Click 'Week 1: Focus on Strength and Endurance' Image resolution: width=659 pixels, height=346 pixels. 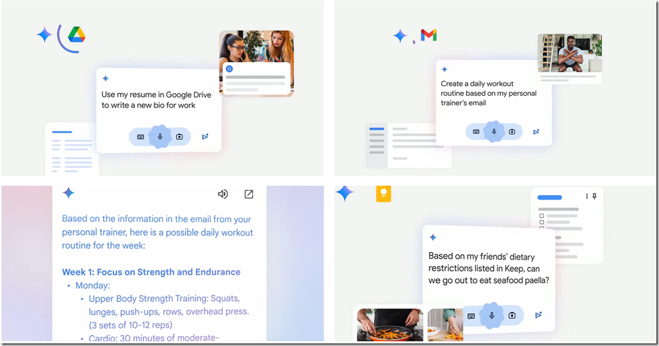pos(152,272)
